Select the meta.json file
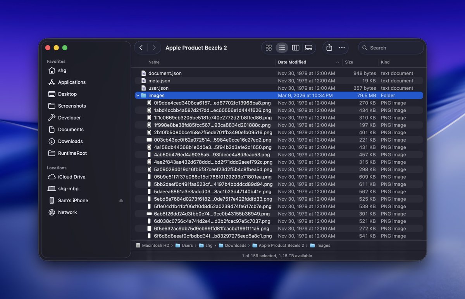Screen dimensions: 465x299 point(279,80)
